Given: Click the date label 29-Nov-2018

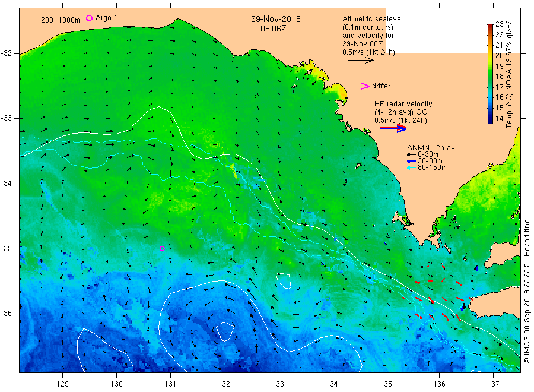Looking at the screenshot, I should click(276, 19).
